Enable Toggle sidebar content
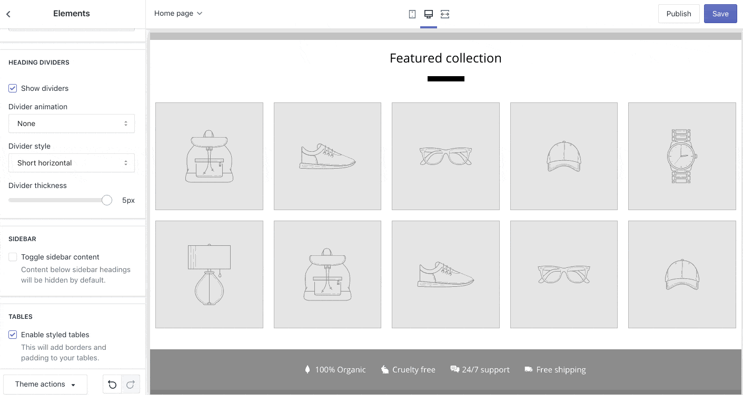The height and width of the screenshot is (395, 743). click(13, 257)
